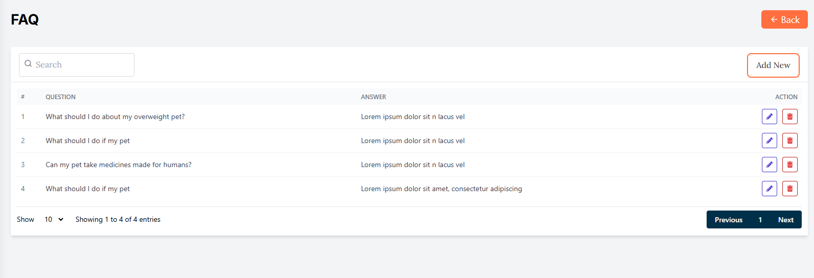Select page 1 in pagination
Screen dimensions: 814x278
pyautogui.click(x=760, y=220)
